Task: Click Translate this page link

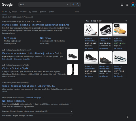Action: (x=33, y=97)
